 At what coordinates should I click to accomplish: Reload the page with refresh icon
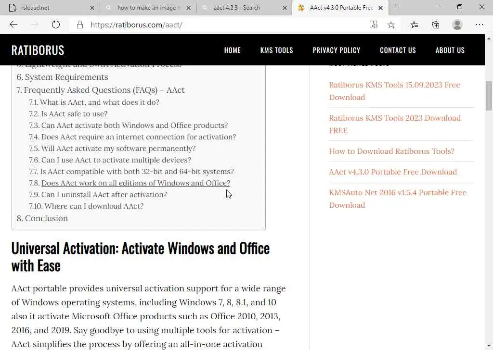click(56, 25)
